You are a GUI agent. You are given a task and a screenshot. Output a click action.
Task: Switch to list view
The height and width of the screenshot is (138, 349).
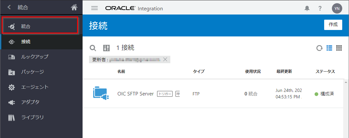(x=329, y=48)
